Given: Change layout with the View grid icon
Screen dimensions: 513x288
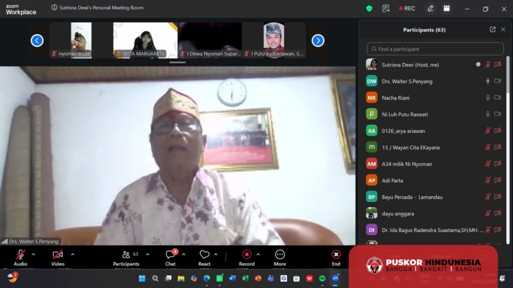Looking at the screenshot, I should pos(446,8).
